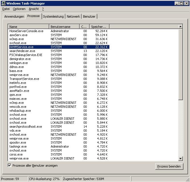Sort by the CPU column header
This screenshot has width=190, height=182.
click(84, 27)
